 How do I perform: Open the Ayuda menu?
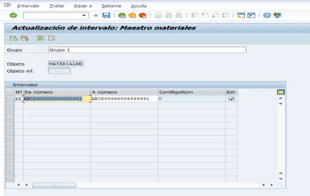tap(139, 6)
